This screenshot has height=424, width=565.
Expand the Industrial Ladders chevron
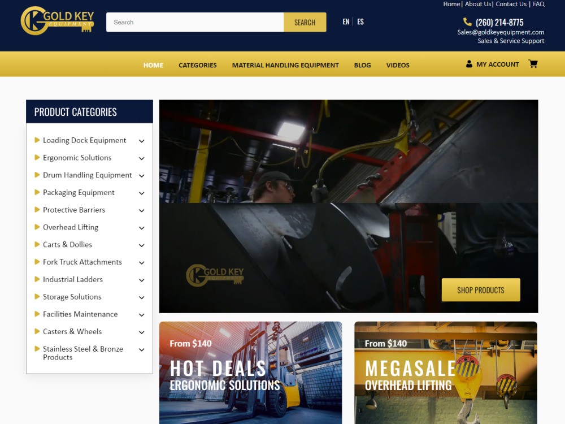pyautogui.click(x=142, y=280)
